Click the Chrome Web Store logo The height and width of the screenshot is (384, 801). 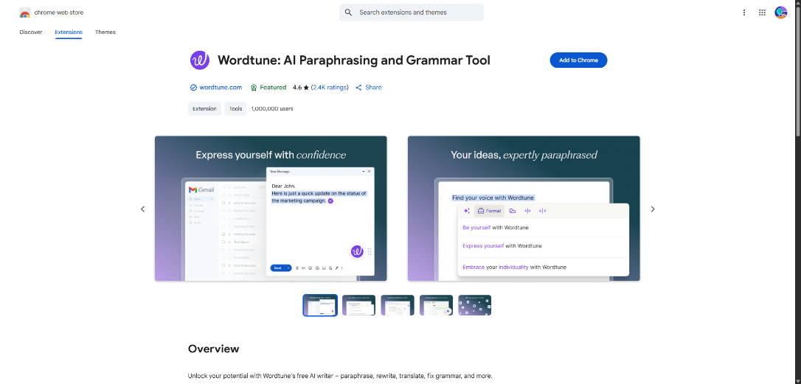25,13
